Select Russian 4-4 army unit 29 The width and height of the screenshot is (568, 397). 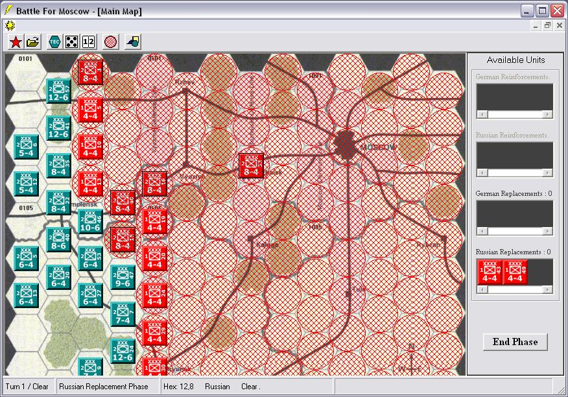pyautogui.click(x=155, y=333)
